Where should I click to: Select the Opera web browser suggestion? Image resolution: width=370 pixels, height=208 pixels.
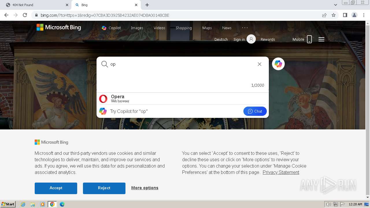pos(182,99)
